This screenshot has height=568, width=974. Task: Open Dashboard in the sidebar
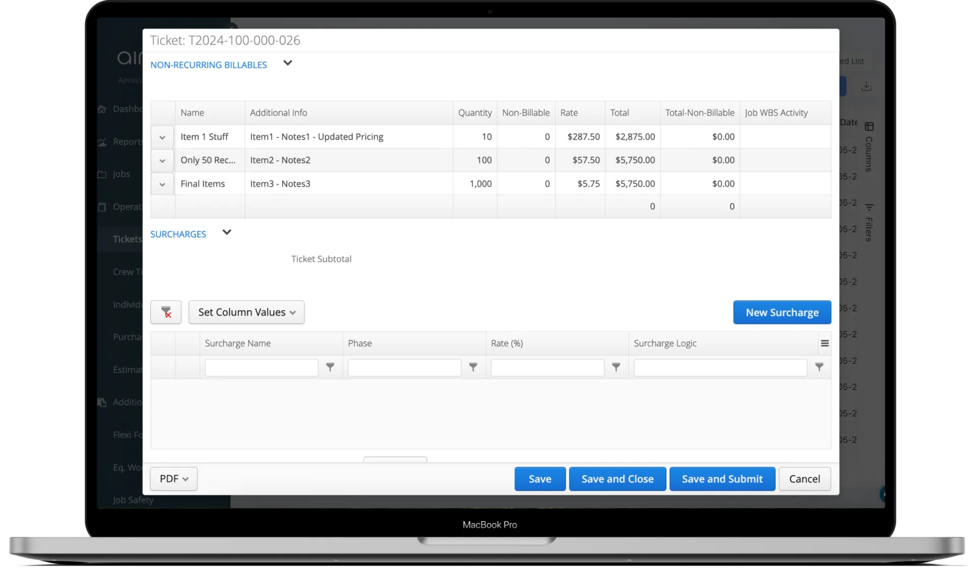121,109
